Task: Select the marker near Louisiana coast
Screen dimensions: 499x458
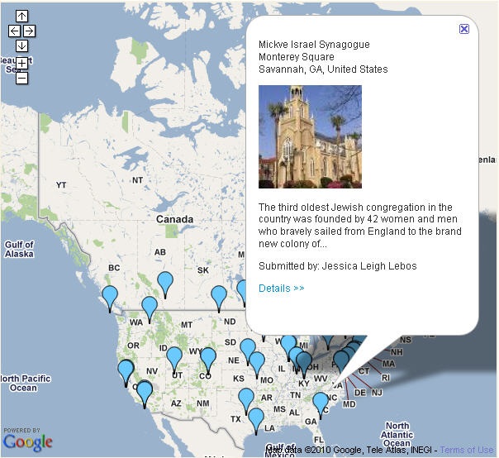Action: coord(256,422)
